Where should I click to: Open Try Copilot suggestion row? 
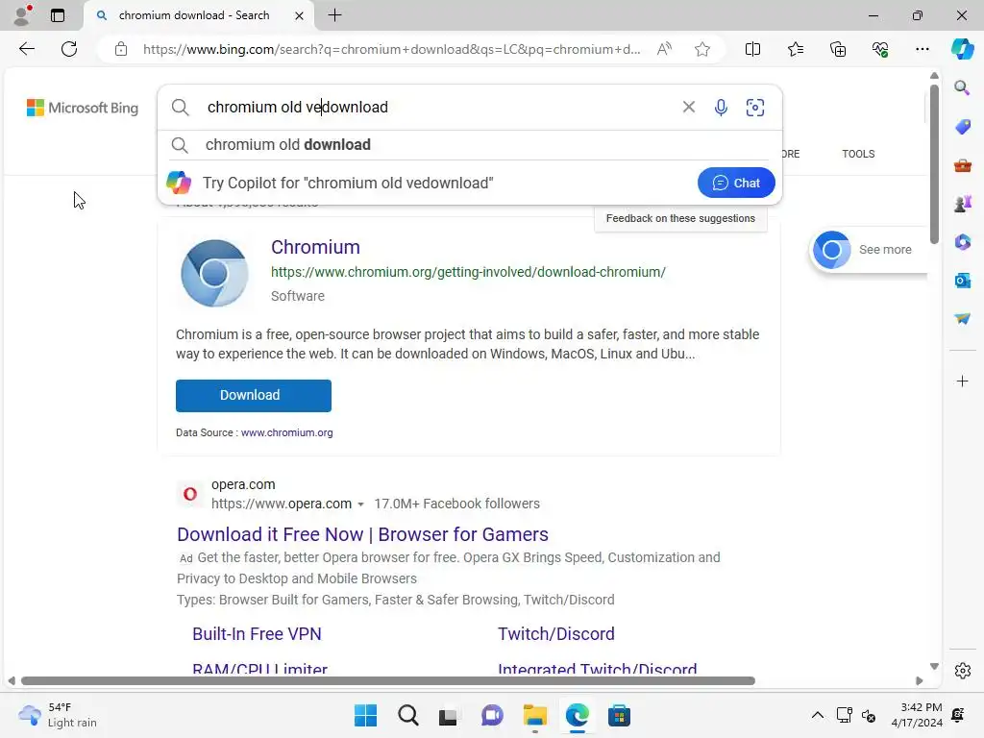point(427,183)
